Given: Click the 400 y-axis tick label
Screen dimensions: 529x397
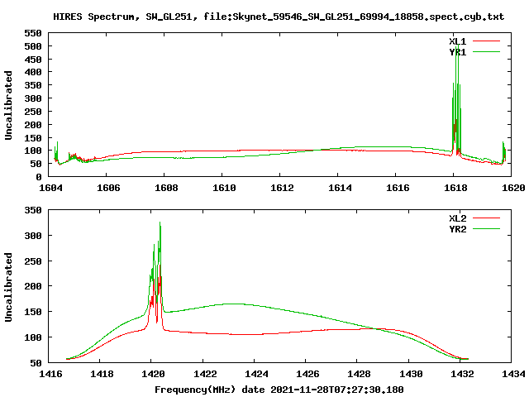Looking at the screenshot, I should 33,72.
